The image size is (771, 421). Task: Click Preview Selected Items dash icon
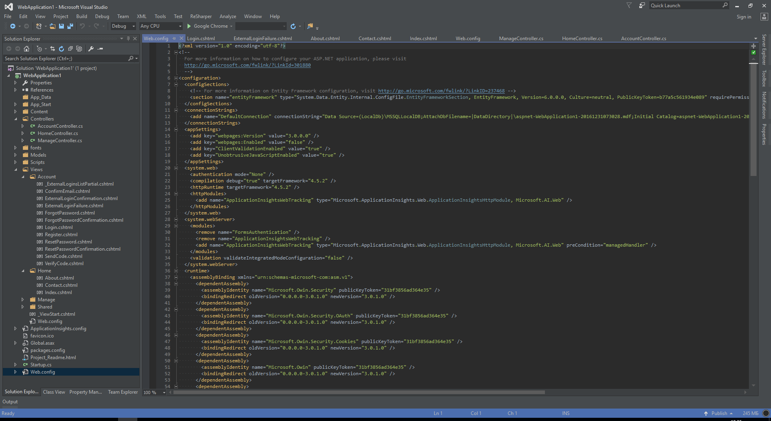tap(100, 49)
